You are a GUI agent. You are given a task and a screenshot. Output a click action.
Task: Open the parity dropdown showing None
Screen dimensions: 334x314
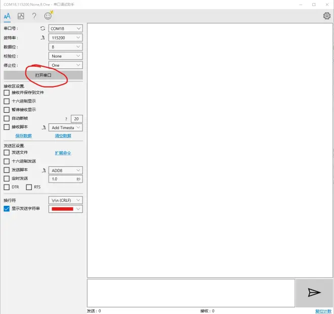pos(65,56)
